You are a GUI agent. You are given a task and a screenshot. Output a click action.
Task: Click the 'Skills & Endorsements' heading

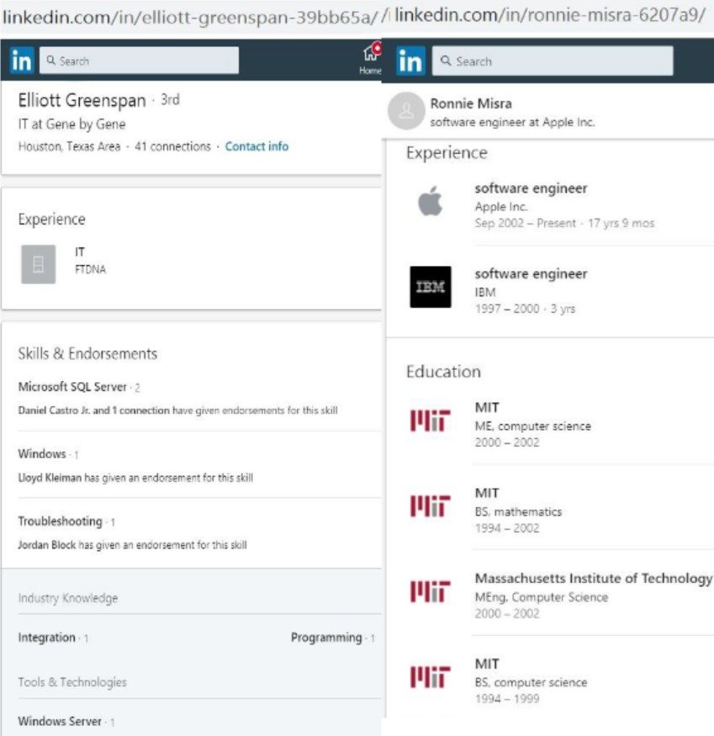[x=87, y=353]
